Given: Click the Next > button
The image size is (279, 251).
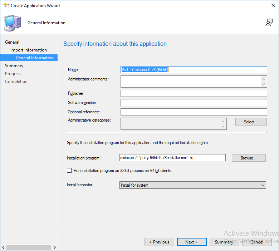Looking at the screenshot, I should [192, 242].
